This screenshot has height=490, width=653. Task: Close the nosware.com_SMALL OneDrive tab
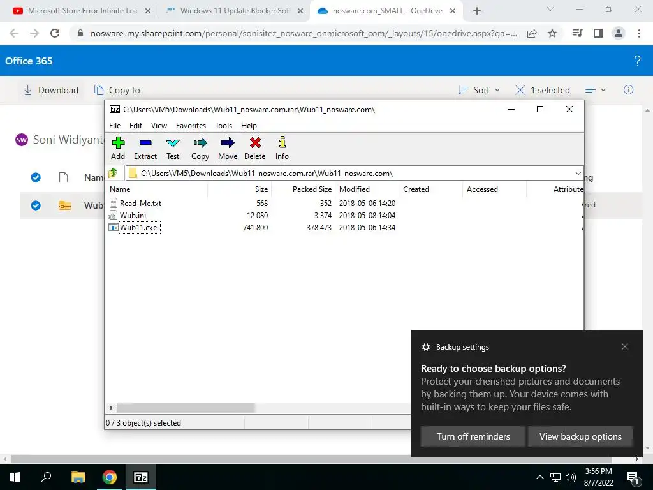[453, 11]
